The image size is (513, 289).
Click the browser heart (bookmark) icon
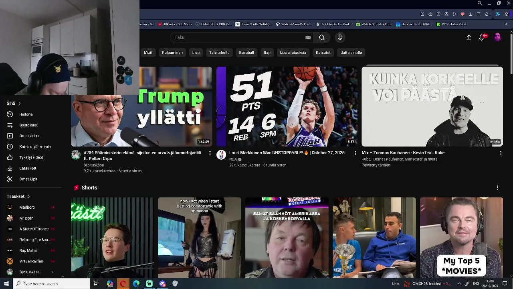tap(463, 14)
